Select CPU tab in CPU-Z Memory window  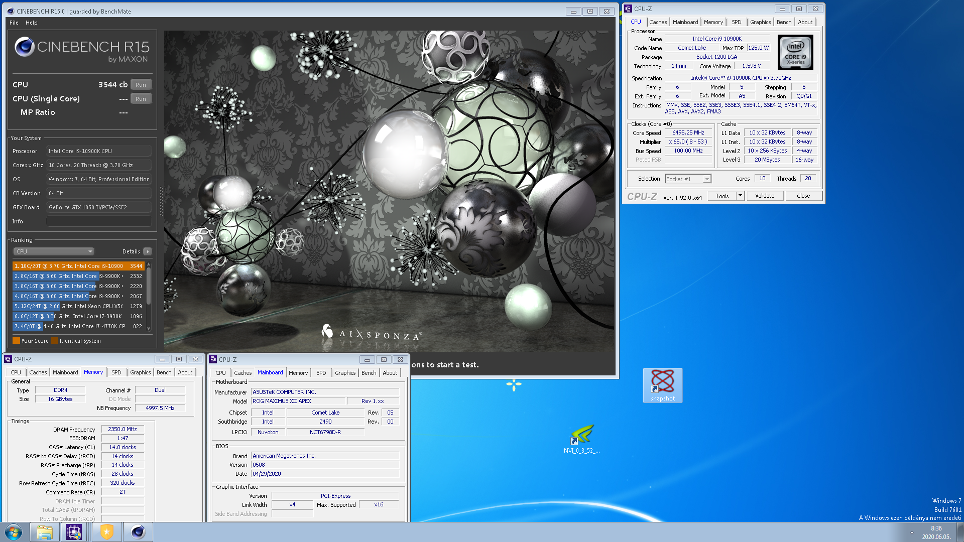pos(16,372)
